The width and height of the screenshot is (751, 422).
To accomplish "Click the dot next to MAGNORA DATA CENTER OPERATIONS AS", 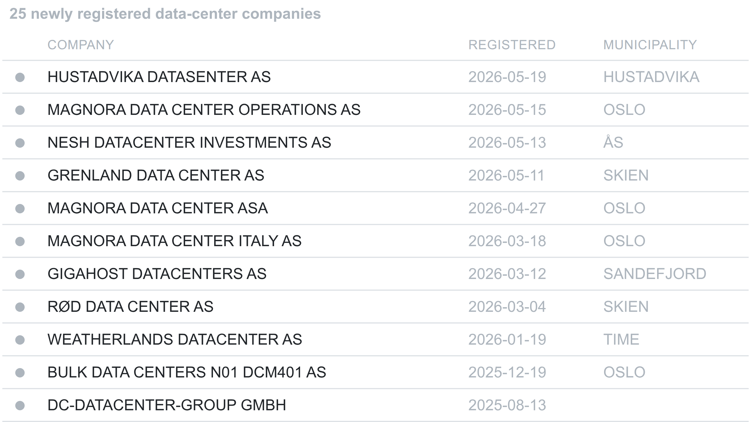I will (x=20, y=110).
